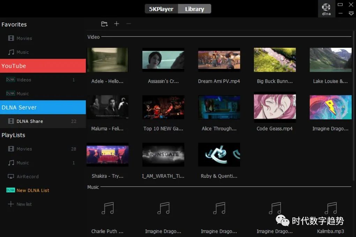
Task: Click the plus icon beside New list
Action: pyautogui.click(x=11, y=204)
